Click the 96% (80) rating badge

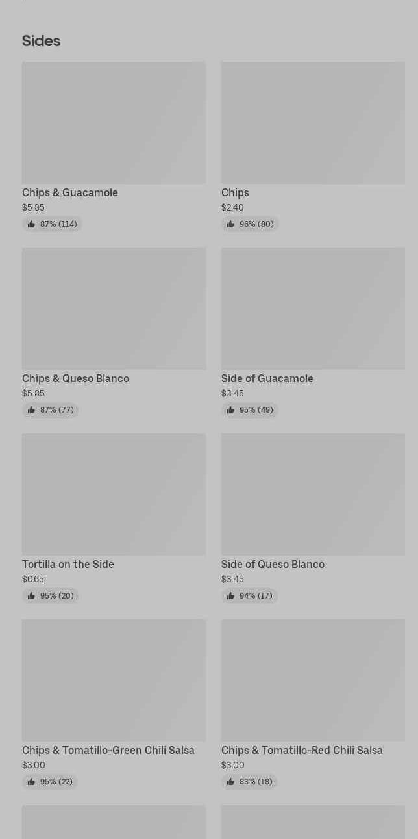[251, 224]
